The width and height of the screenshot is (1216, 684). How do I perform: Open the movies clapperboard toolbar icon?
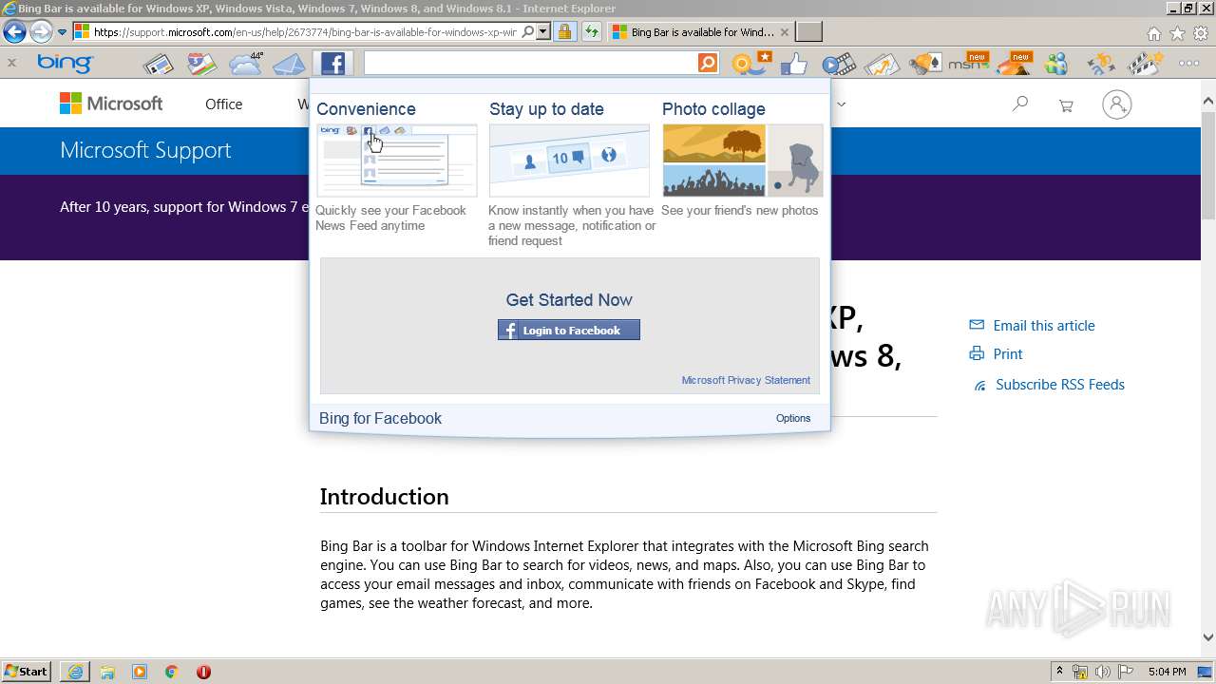1145,64
